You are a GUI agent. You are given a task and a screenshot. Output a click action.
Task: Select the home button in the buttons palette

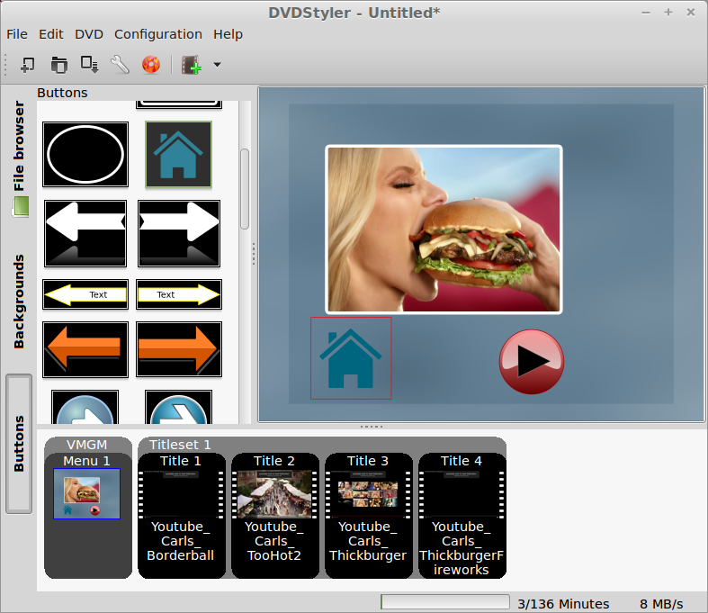point(178,155)
